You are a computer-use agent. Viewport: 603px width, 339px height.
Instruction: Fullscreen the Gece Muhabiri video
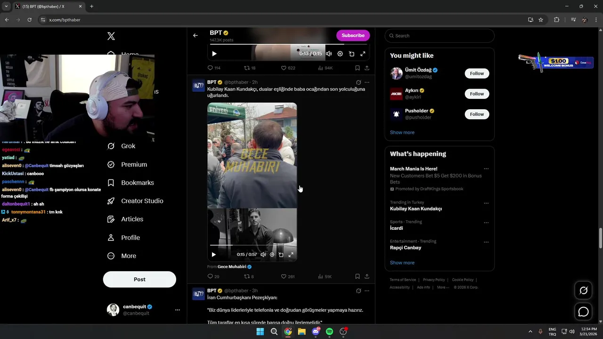coord(291,254)
